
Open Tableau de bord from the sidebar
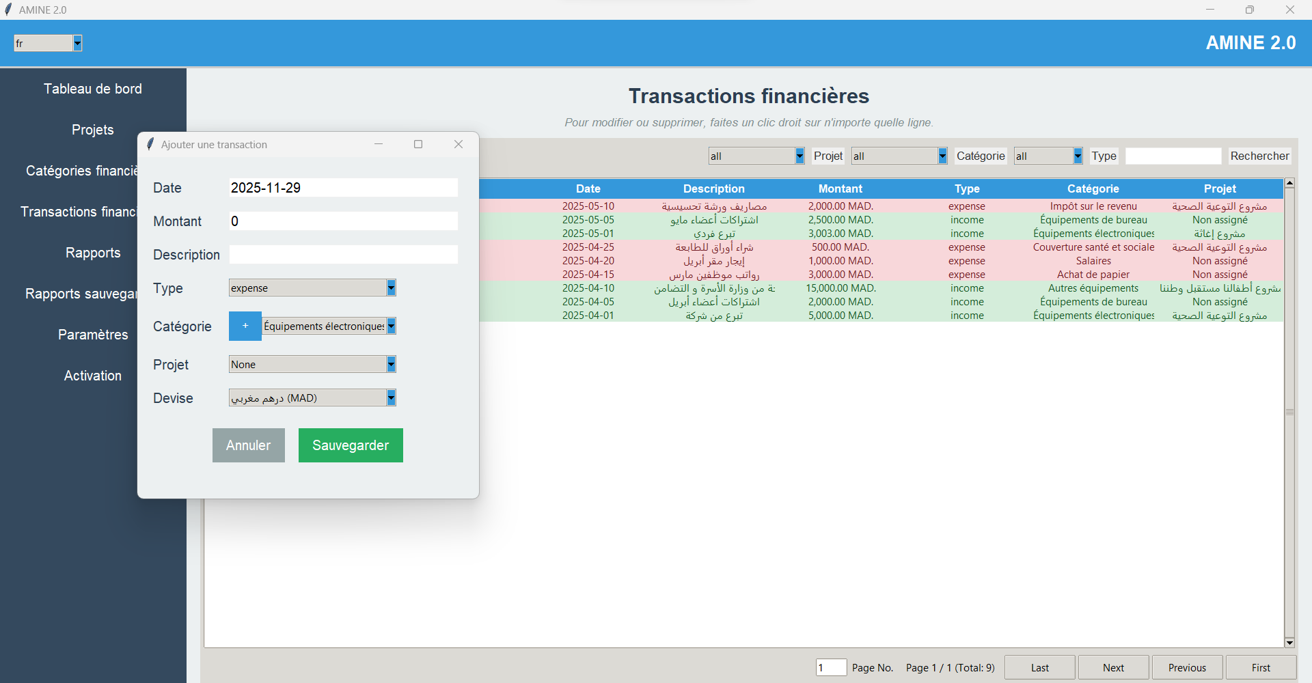click(93, 88)
